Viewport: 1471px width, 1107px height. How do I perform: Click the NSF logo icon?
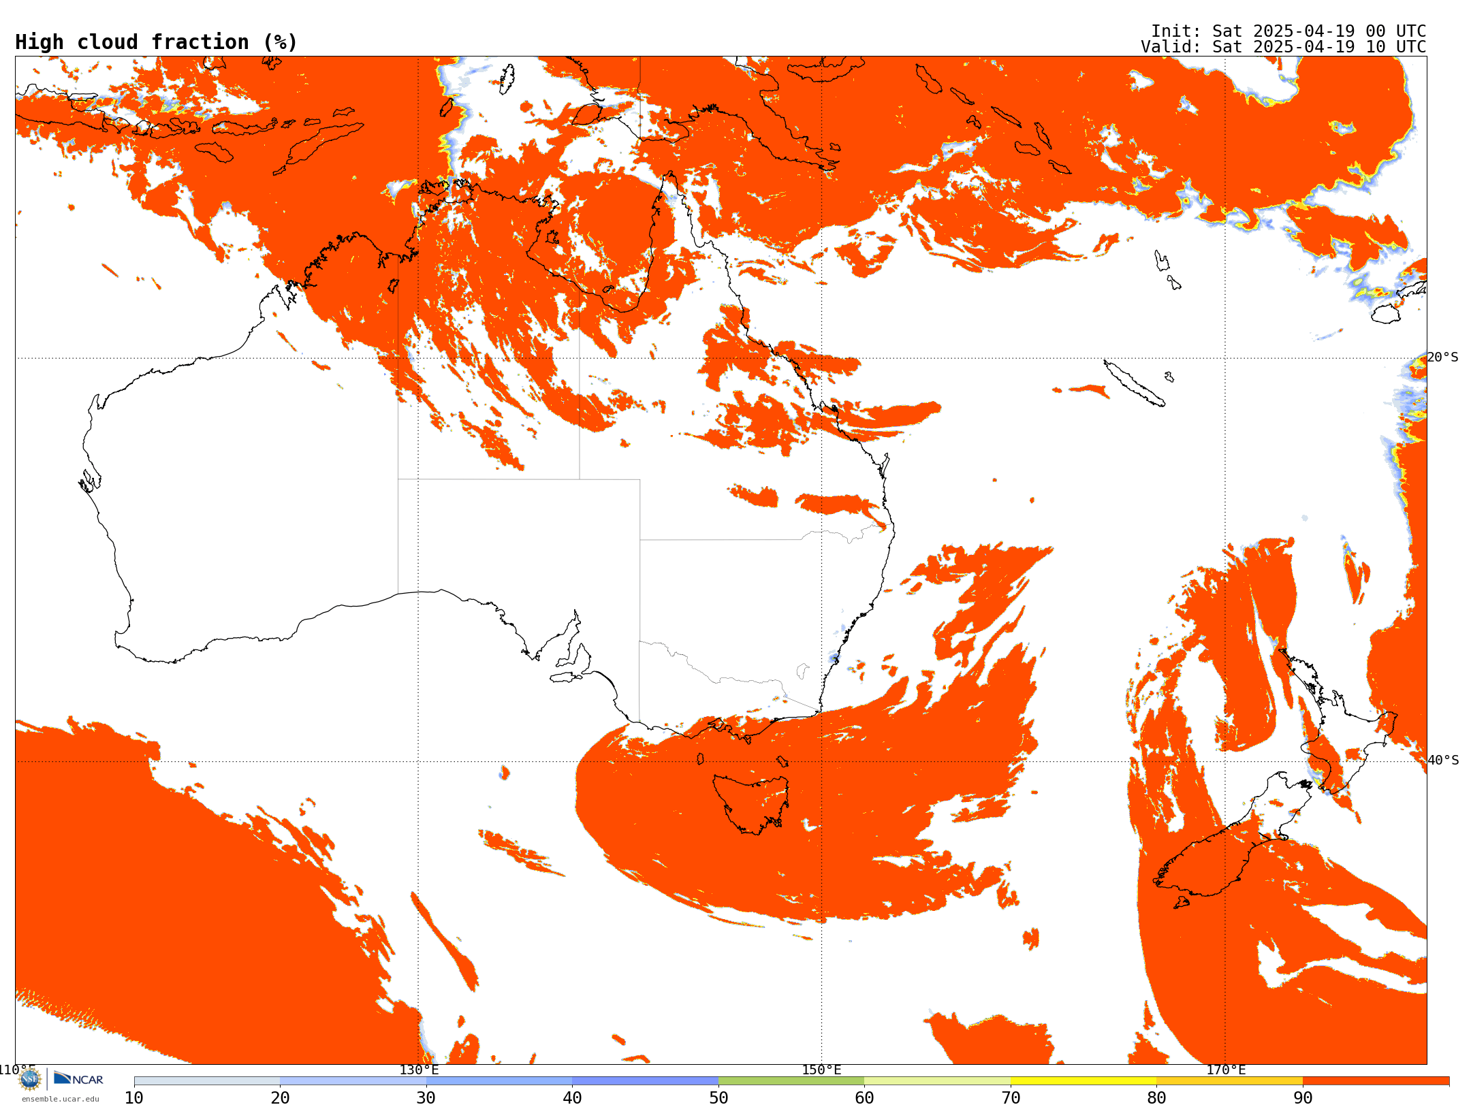point(30,1079)
